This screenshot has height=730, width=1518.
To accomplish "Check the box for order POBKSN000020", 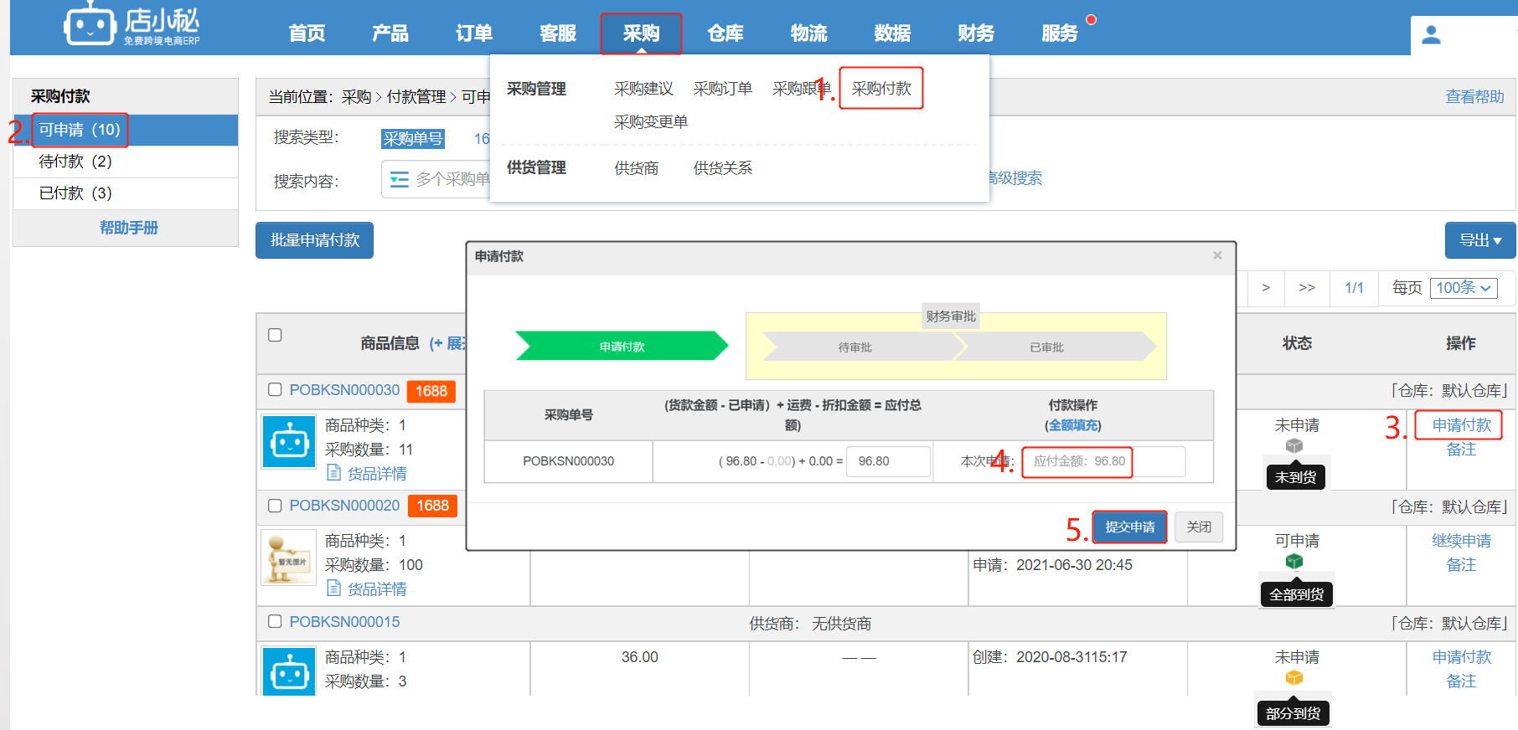I will click(275, 506).
